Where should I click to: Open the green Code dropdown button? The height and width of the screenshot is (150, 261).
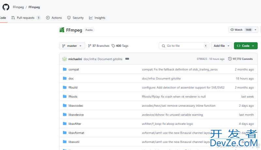click(x=246, y=46)
